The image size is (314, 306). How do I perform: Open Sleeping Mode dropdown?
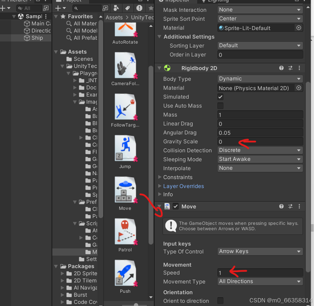pos(260,159)
